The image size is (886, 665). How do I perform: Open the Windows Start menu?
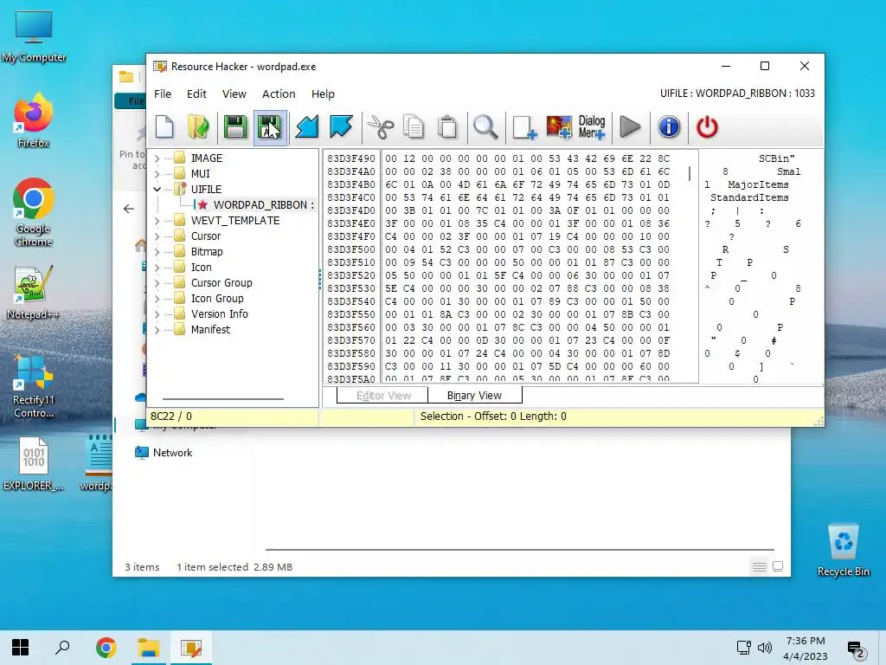point(21,648)
